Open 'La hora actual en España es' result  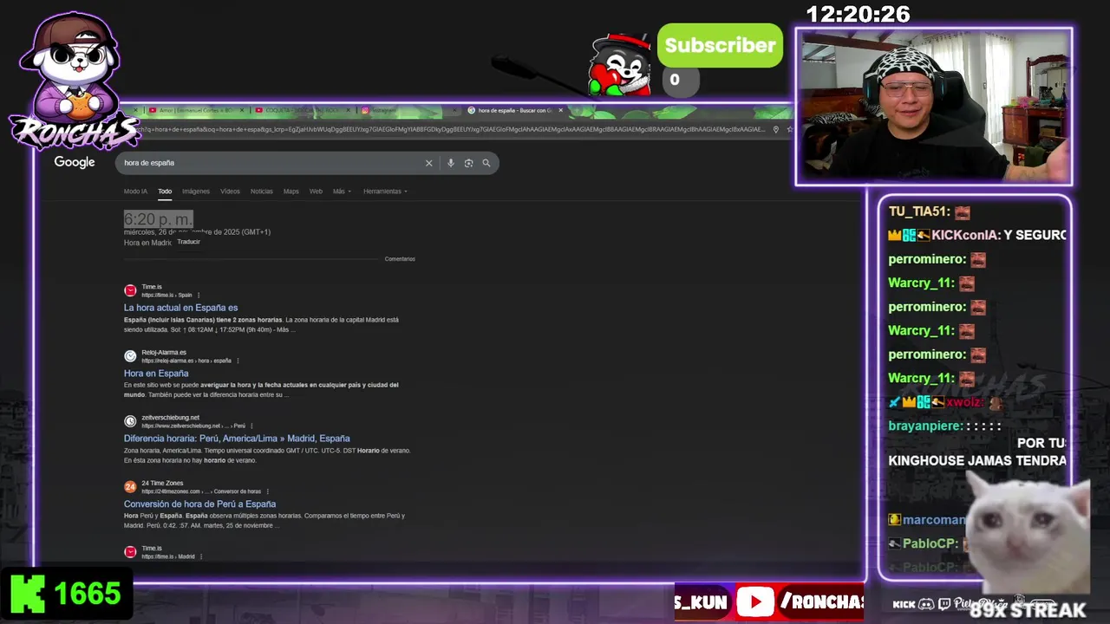pyautogui.click(x=180, y=308)
